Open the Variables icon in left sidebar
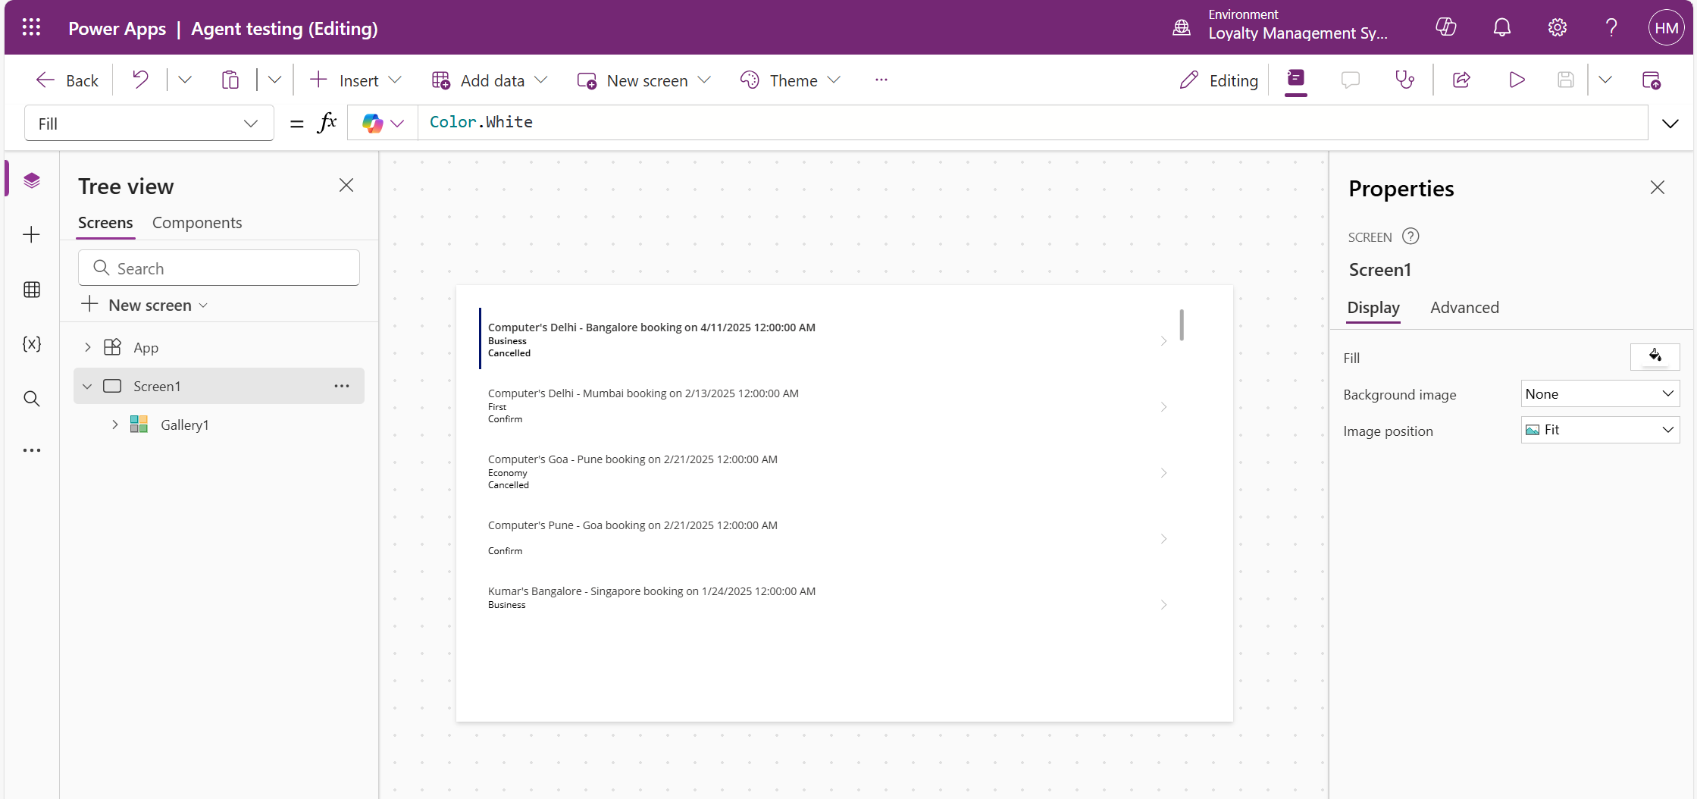 pos(32,344)
